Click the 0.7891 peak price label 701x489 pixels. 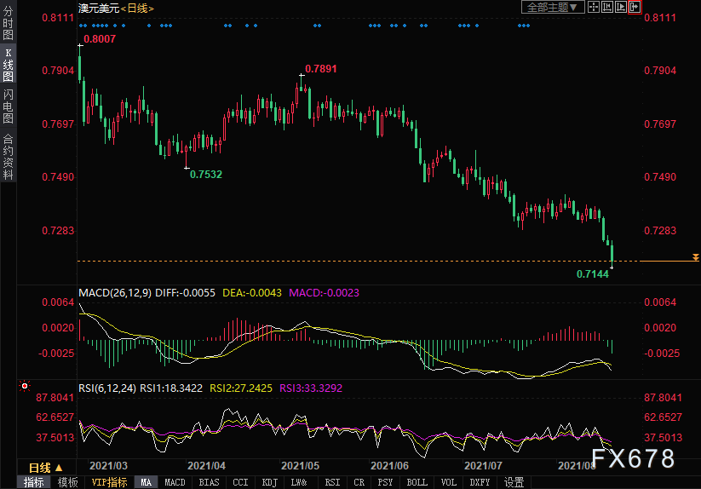pyautogui.click(x=321, y=69)
